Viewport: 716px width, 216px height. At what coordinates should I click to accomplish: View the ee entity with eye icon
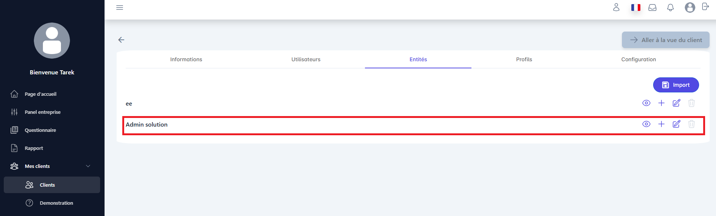pos(646,103)
